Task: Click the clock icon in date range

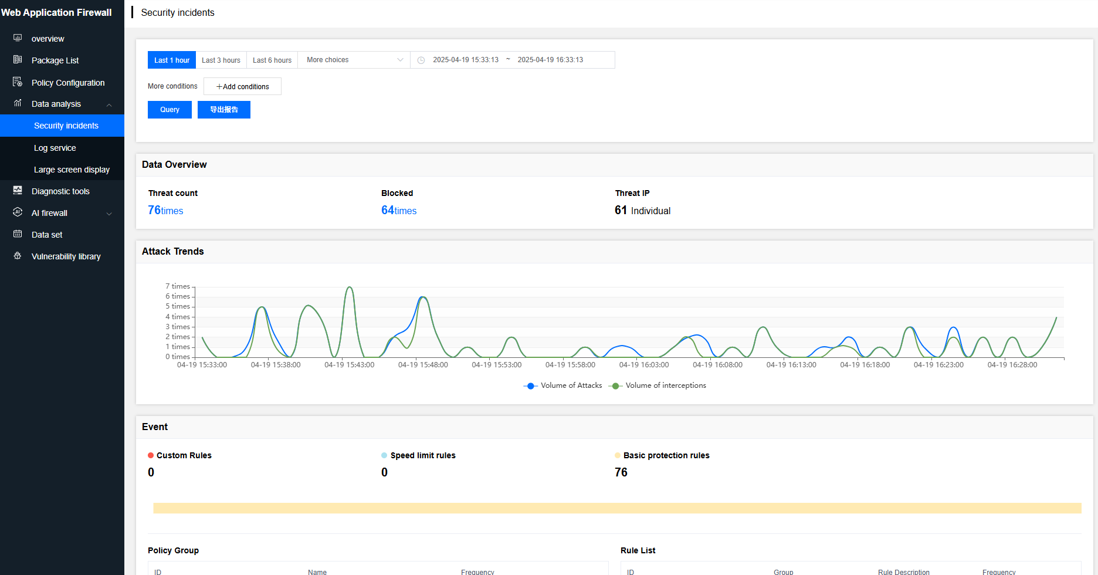Action: (x=421, y=60)
